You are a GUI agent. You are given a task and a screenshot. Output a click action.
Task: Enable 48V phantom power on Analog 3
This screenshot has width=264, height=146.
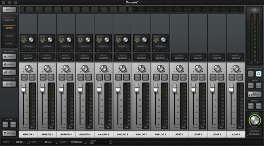pos(60,50)
